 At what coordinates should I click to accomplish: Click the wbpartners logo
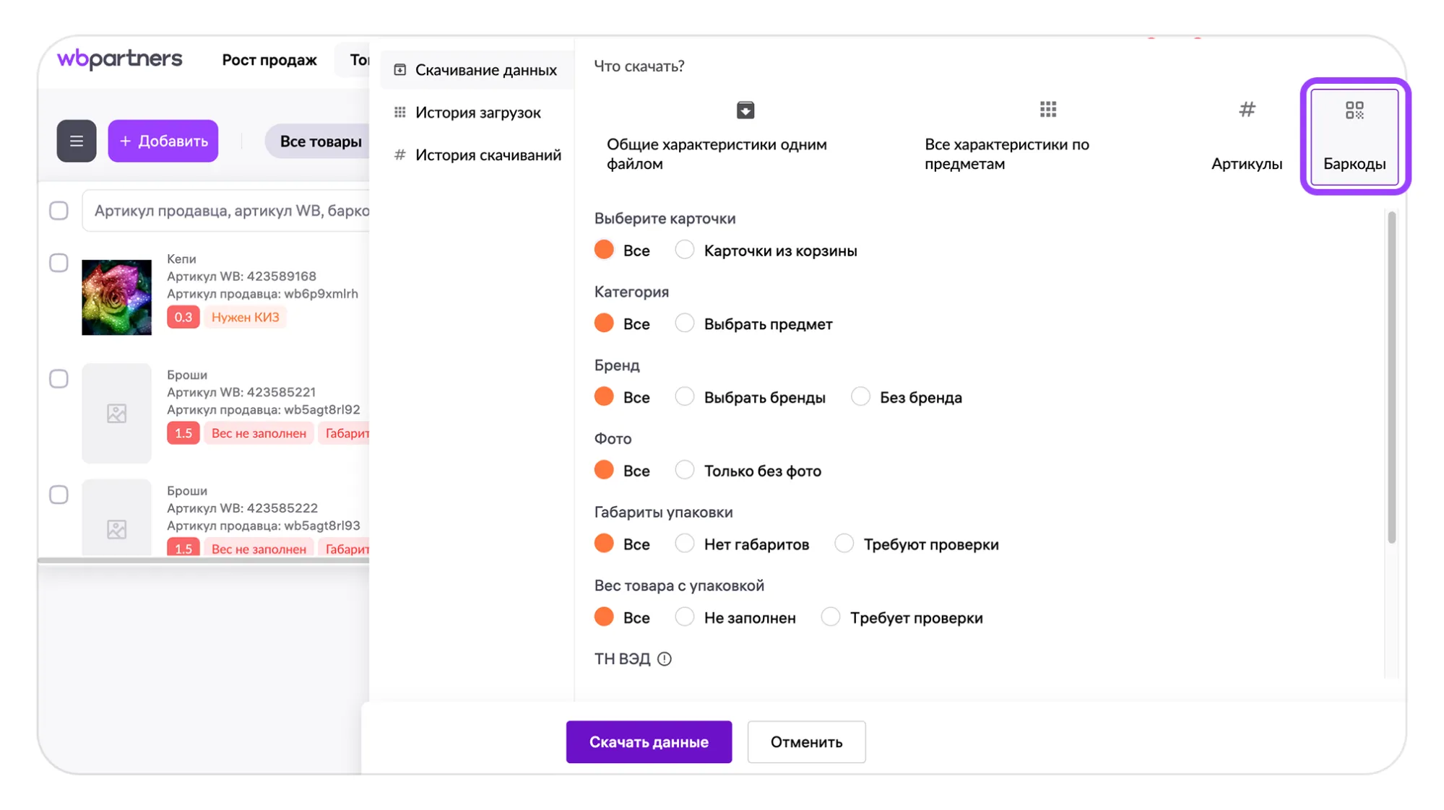click(119, 59)
